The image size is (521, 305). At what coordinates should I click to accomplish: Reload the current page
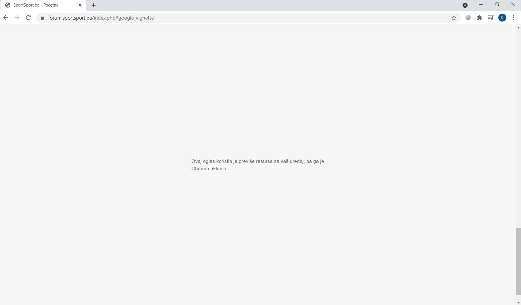click(28, 18)
